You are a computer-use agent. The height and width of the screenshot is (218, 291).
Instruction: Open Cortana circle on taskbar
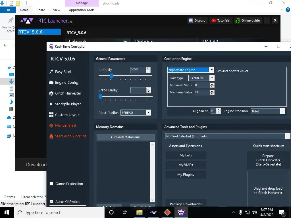point(111,212)
